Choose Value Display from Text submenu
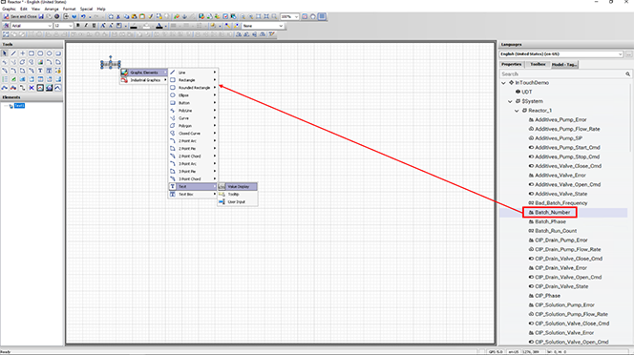The image size is (634, 355). pyautogui.click(x=238, y=186)
